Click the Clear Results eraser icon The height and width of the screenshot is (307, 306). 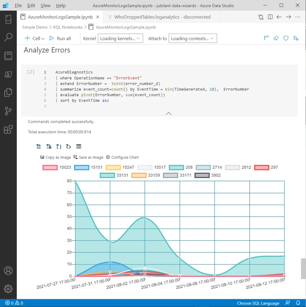pos(276,38)
